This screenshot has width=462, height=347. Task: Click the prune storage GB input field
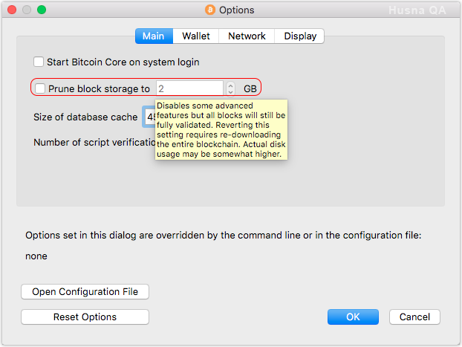tap(189, 88)
